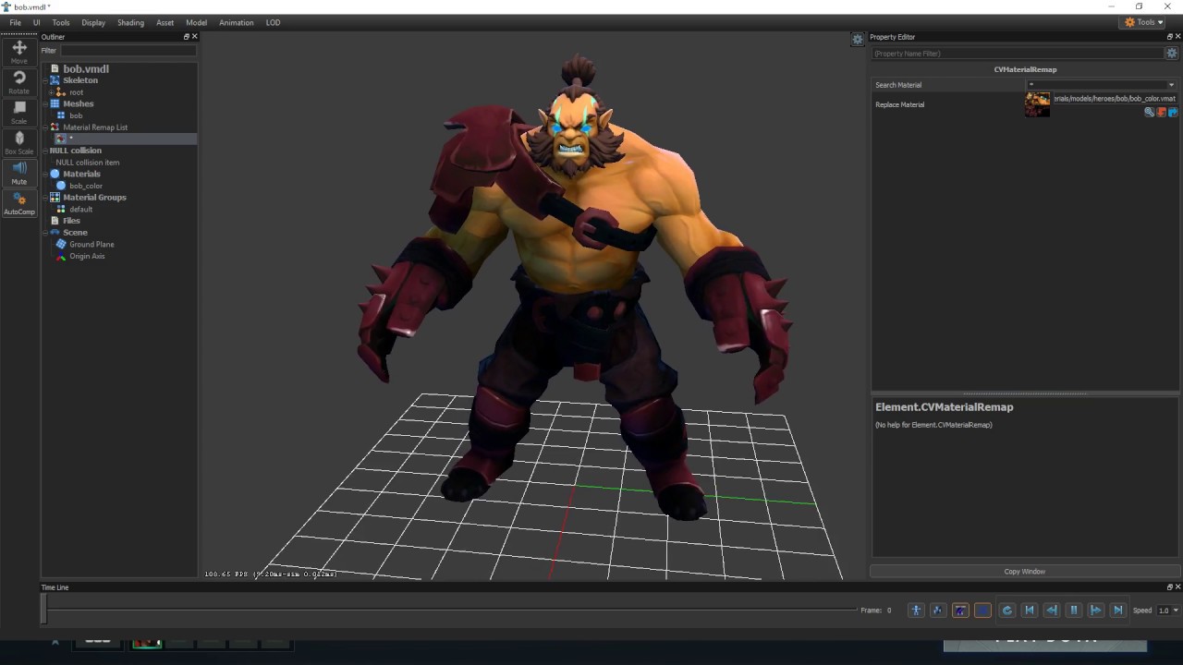The width and height of the screenshot is (1183, 665).
Task: Select the Rotate tool
Action: tap(18, 82)
